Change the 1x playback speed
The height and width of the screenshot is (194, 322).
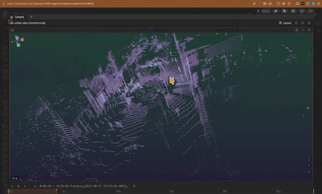[x=35, y=186]
